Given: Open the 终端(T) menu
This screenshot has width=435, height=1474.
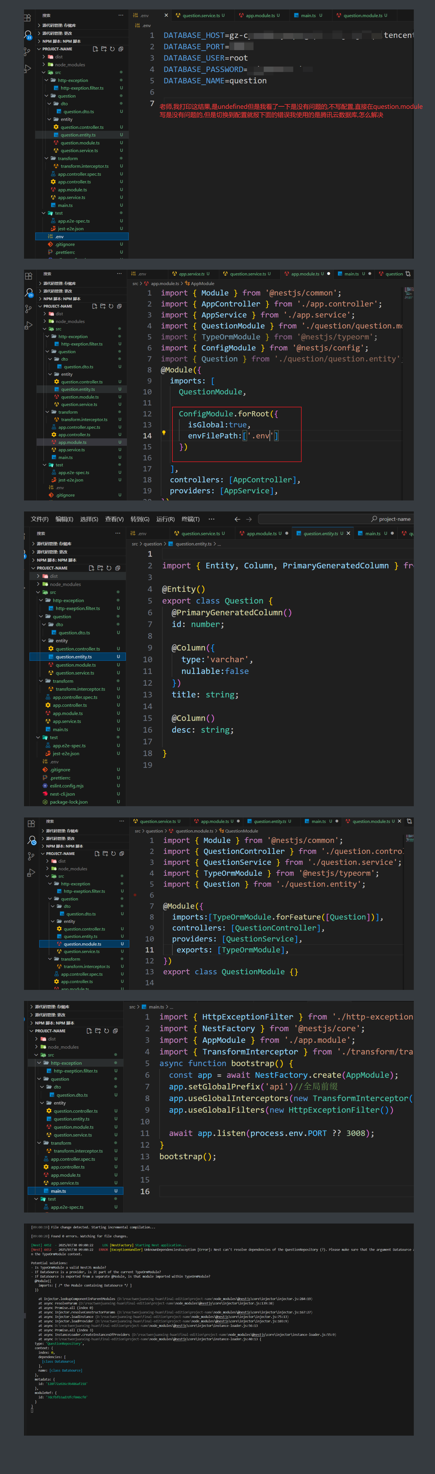Looking at the screenshot, I should coord(190,519).
